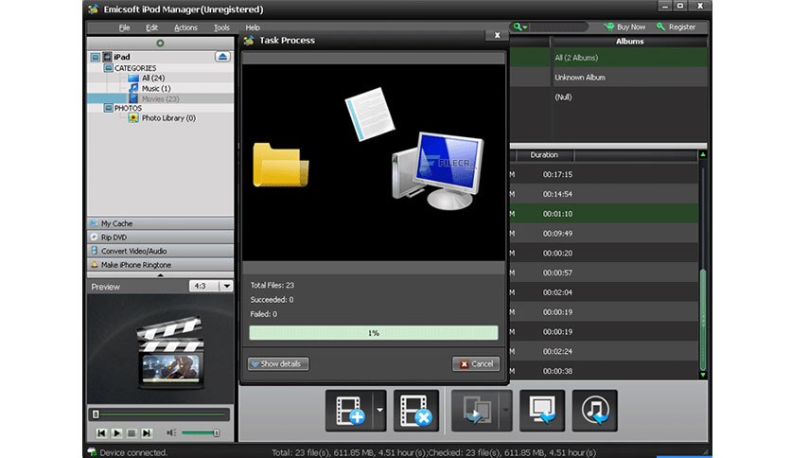Select All (2 Albums) entry
Screen dimensions: 791x458
click(629, 58)
